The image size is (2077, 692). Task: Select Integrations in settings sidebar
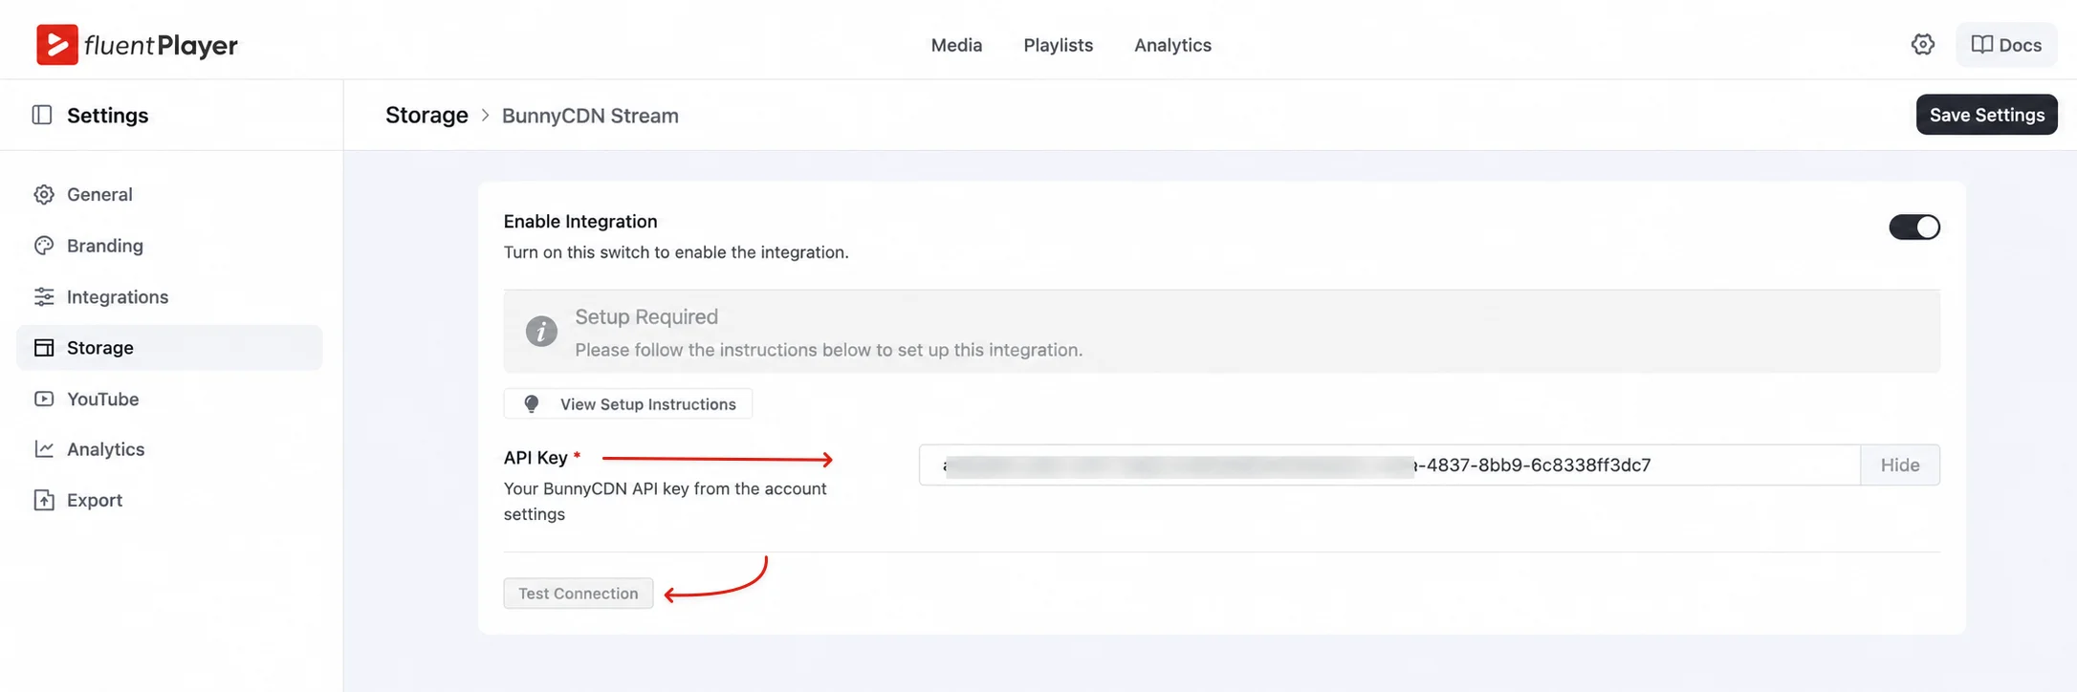(x=169, y=296)
